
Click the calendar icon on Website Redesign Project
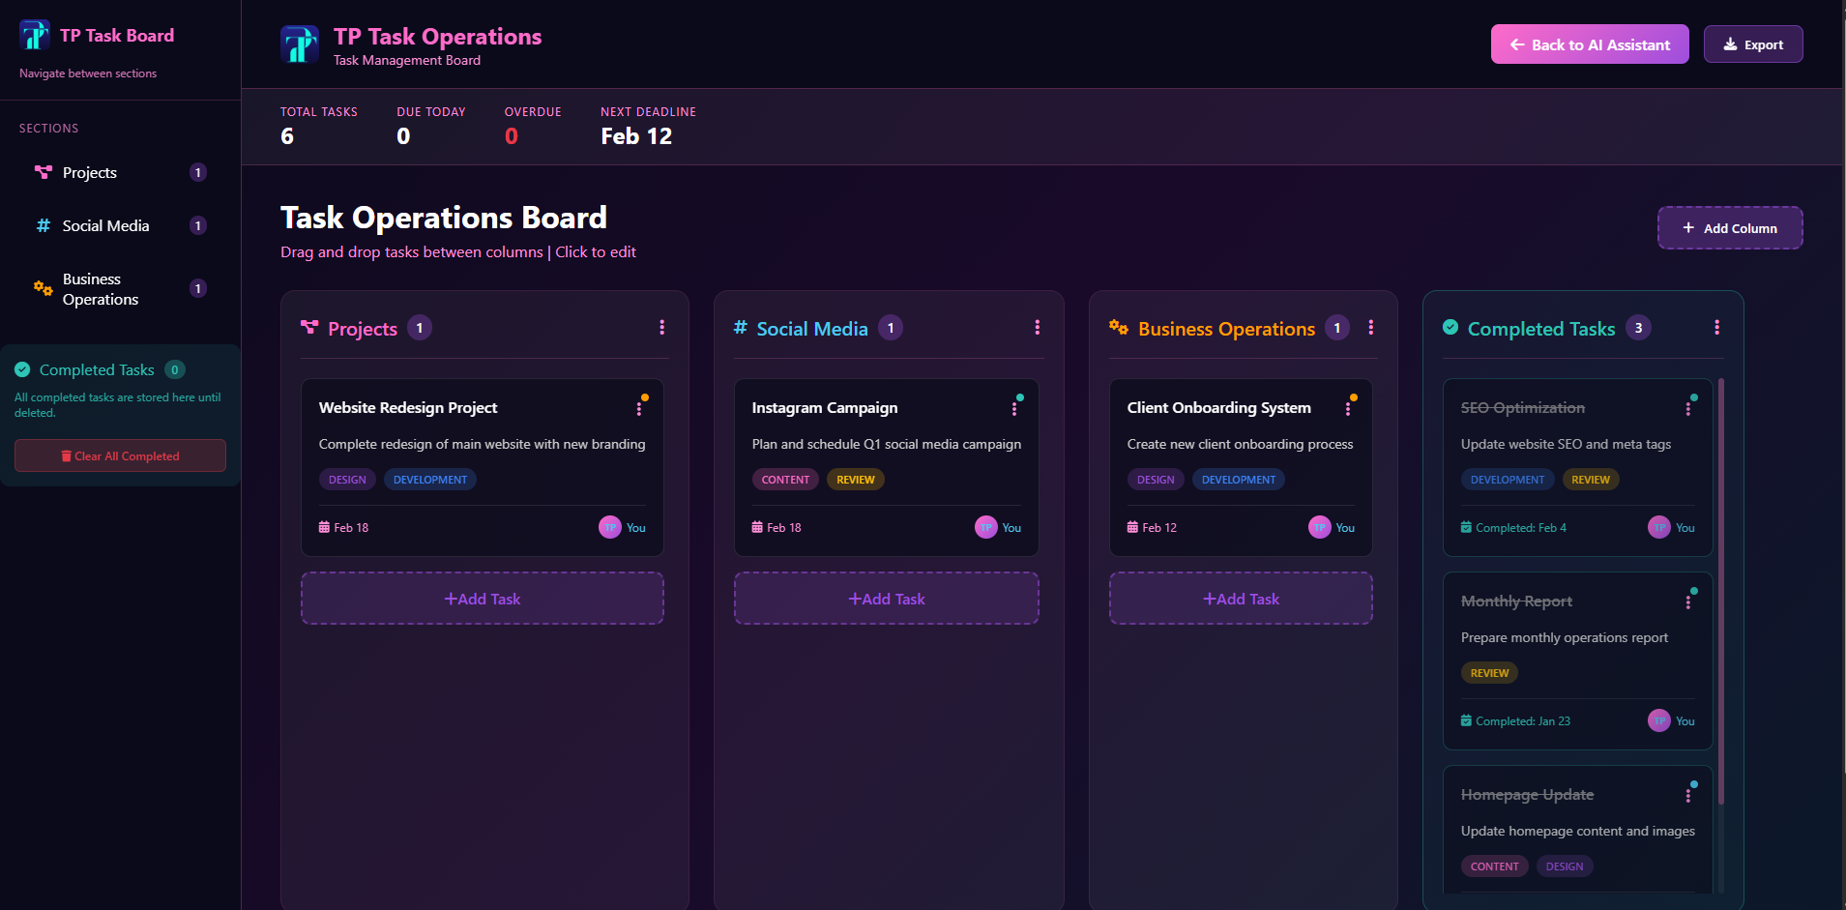point(323,527)
